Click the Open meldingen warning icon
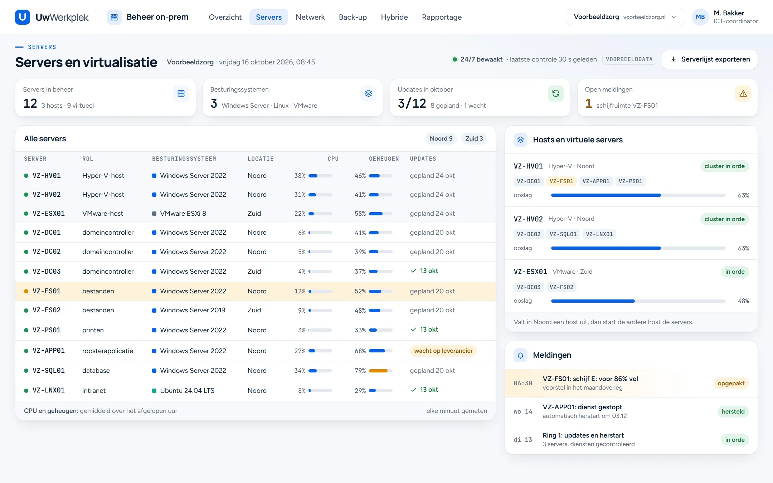773x483 pixels. [x=743, y=93]
